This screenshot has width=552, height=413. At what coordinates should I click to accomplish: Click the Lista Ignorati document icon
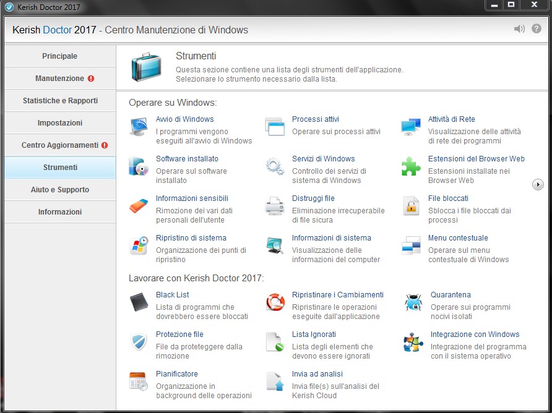(x=275, y=342)
